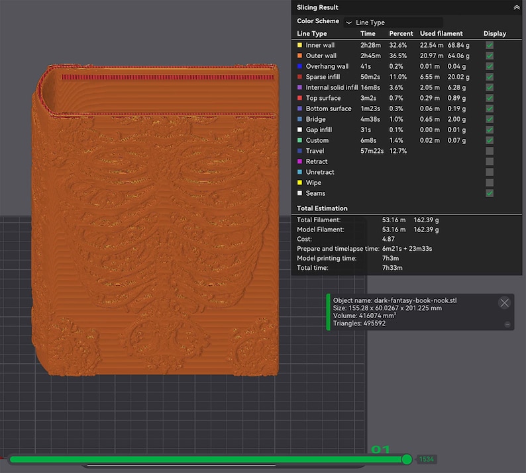Click the sliced book nook model preview

[x=156, y=220]
